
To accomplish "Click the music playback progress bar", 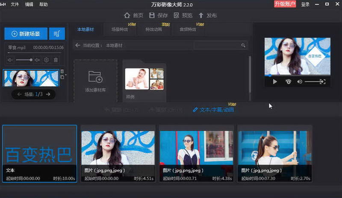I will [x=35, y=53].
